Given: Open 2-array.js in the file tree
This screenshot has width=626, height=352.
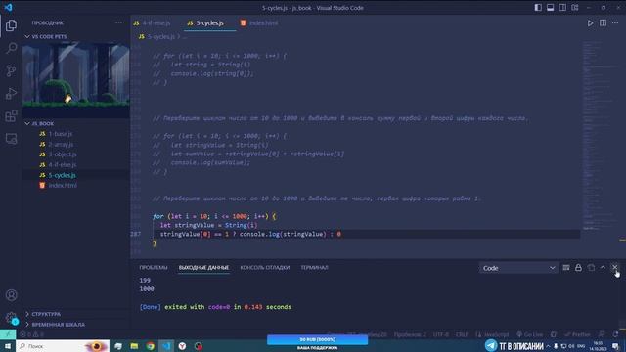Looking at the screenshot, I should [76, 144].
